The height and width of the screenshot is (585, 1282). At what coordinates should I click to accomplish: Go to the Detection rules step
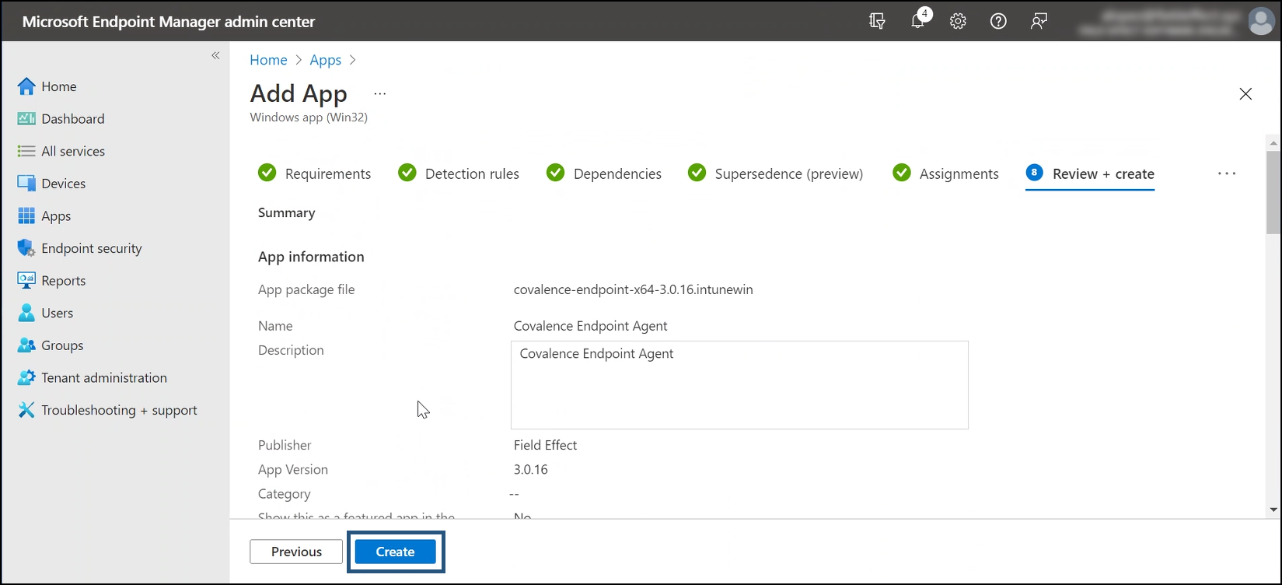coord(459,173)
